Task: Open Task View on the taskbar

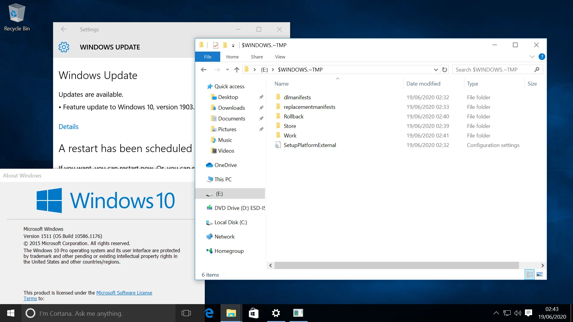Action: click(x=186, y=313)
